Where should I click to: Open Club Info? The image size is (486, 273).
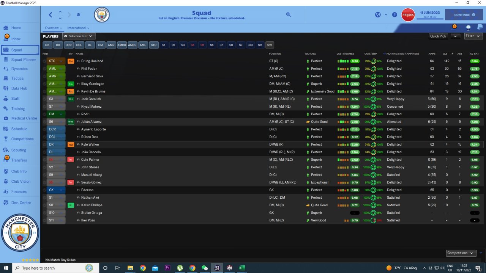coord(19,171)
